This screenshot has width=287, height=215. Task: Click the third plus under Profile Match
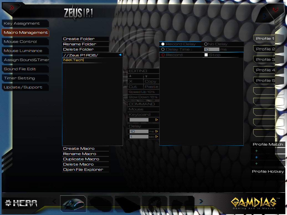point(257,164)
